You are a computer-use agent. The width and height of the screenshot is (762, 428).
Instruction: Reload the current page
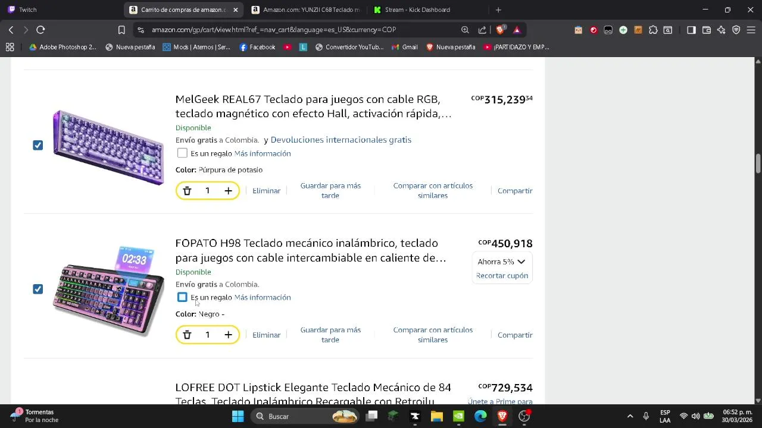(x=40, y=30)
